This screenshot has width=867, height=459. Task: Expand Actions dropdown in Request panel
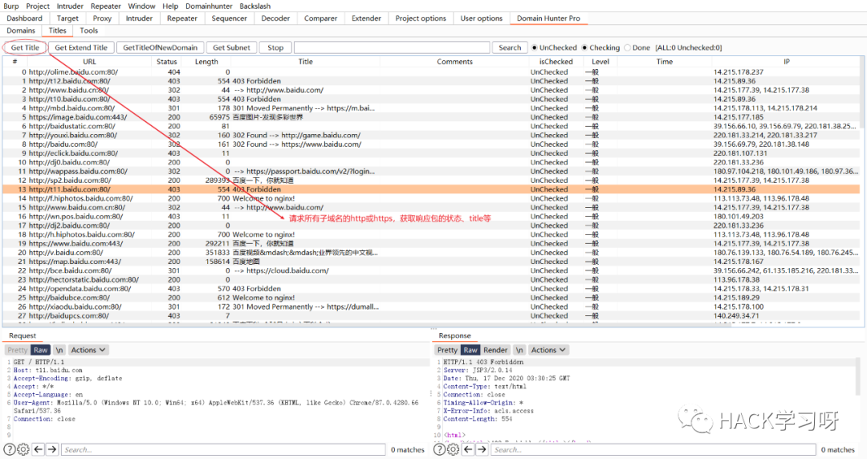(88, 350)
